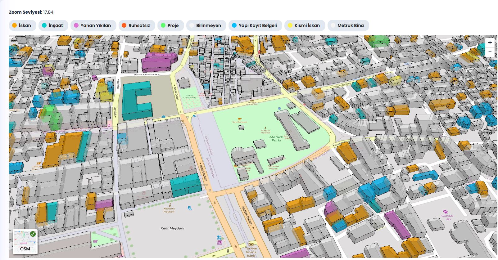
Task: Zoom in with the plus button
Action: (490, 43)
